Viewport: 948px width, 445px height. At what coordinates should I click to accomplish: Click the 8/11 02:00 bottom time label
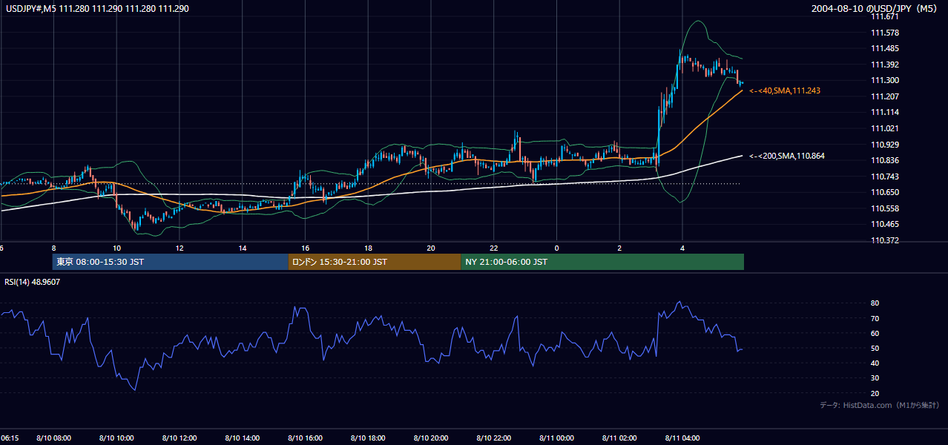click(620, 438)
